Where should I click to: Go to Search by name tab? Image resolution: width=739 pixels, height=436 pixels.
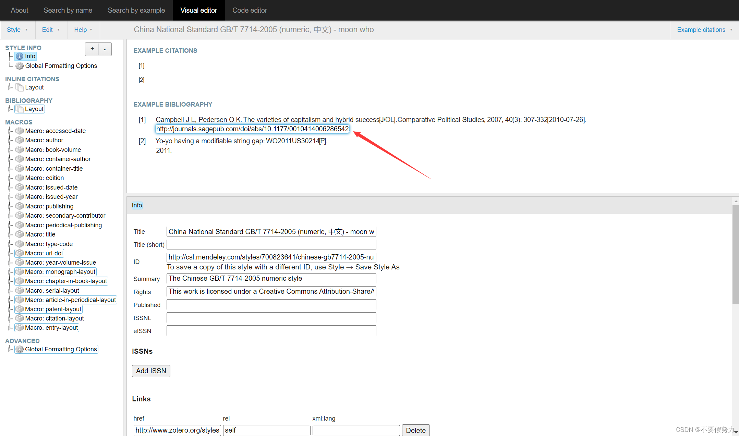click(68, 10)
